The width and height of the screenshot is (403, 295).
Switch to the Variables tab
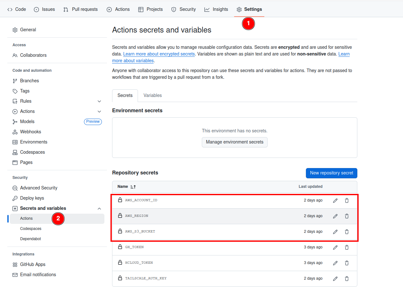[153, 95]
